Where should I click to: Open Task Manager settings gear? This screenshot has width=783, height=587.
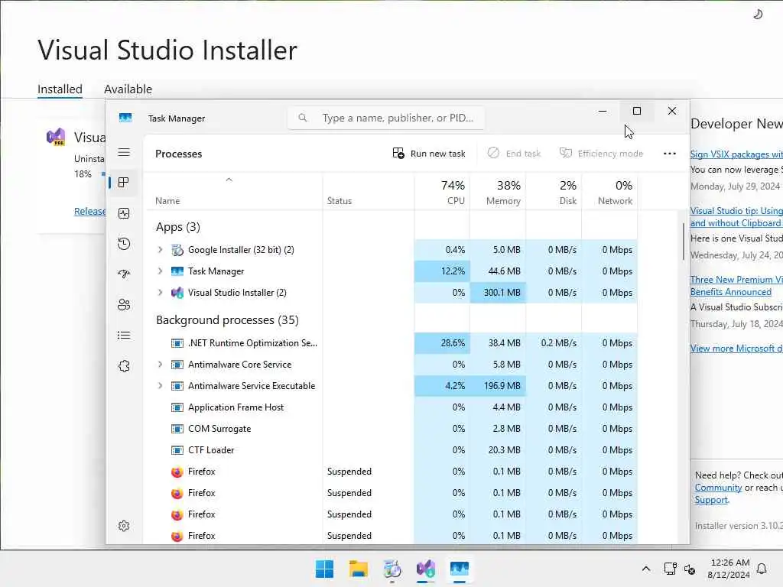coord(124,526)
